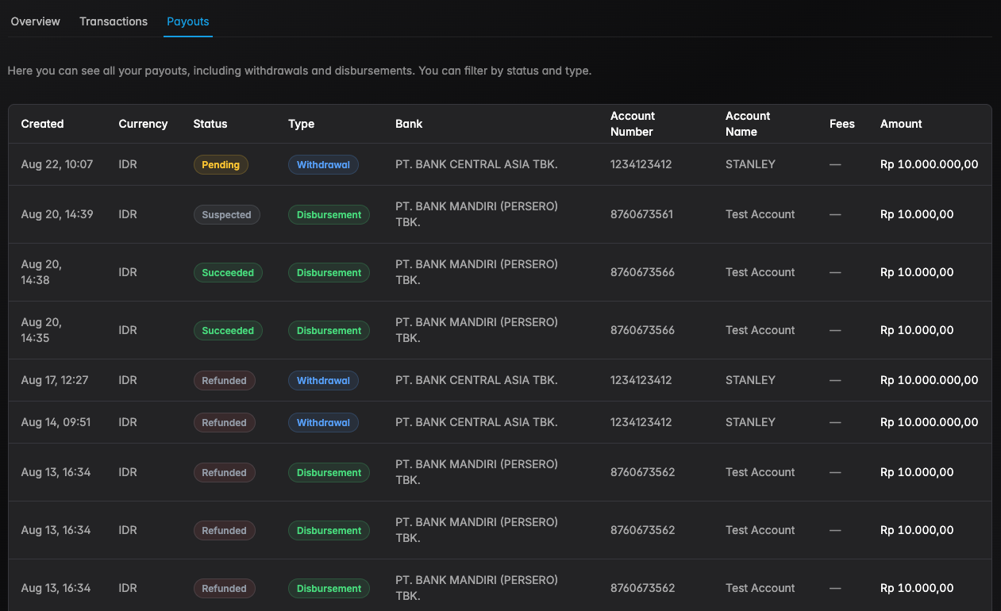Click account number 1234123412 on the first row

pos(641,164)
